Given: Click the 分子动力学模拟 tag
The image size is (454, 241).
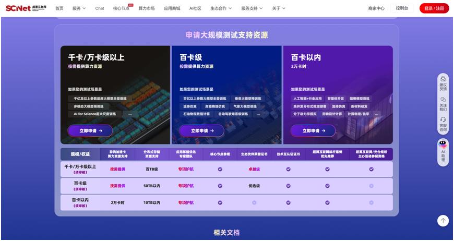Looking at the screenshot, I should (305, 114).
